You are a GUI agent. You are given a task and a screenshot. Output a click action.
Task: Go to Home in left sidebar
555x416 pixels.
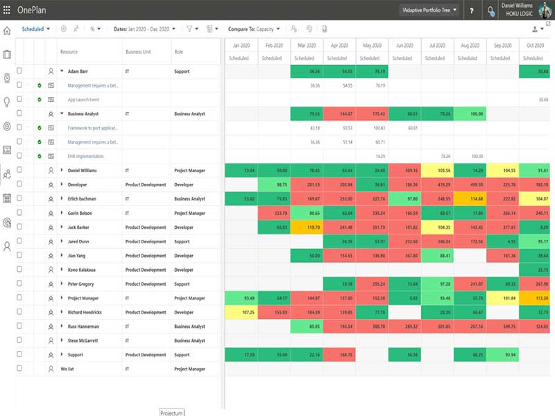click(7, 31)
